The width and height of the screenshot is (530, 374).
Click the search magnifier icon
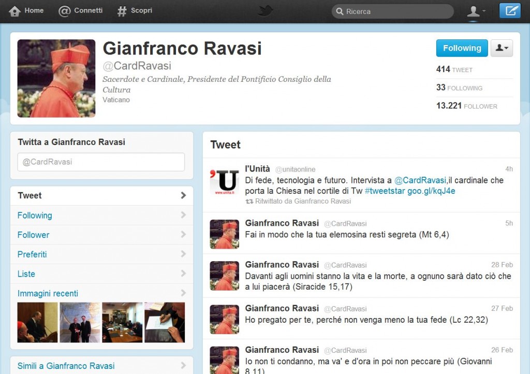(340, 11)
